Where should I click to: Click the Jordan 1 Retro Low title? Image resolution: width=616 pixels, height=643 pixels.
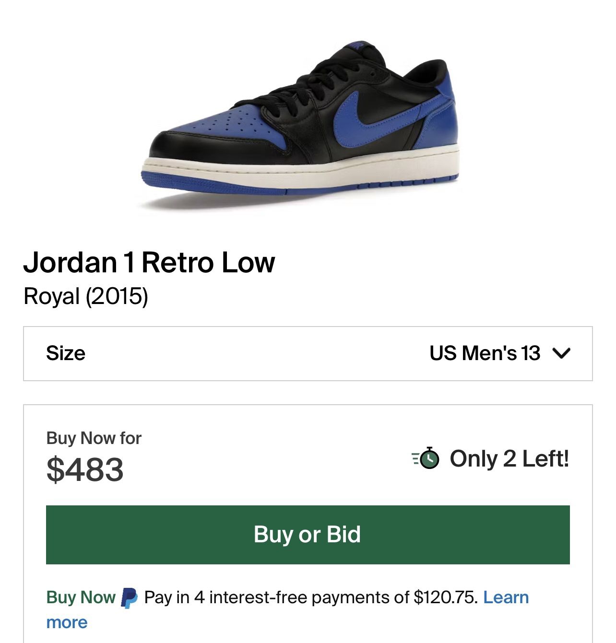tap(149, 262)
